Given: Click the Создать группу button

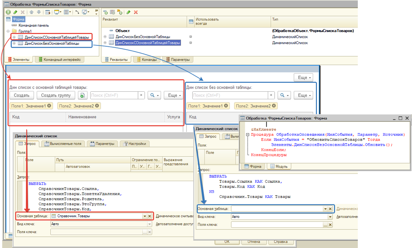Looking at the screenshot, I should [56, 95].
